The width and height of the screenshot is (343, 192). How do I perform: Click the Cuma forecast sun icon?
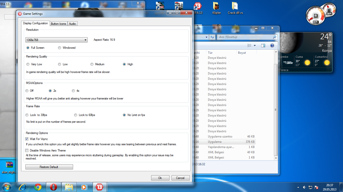(x=307, y=62)
